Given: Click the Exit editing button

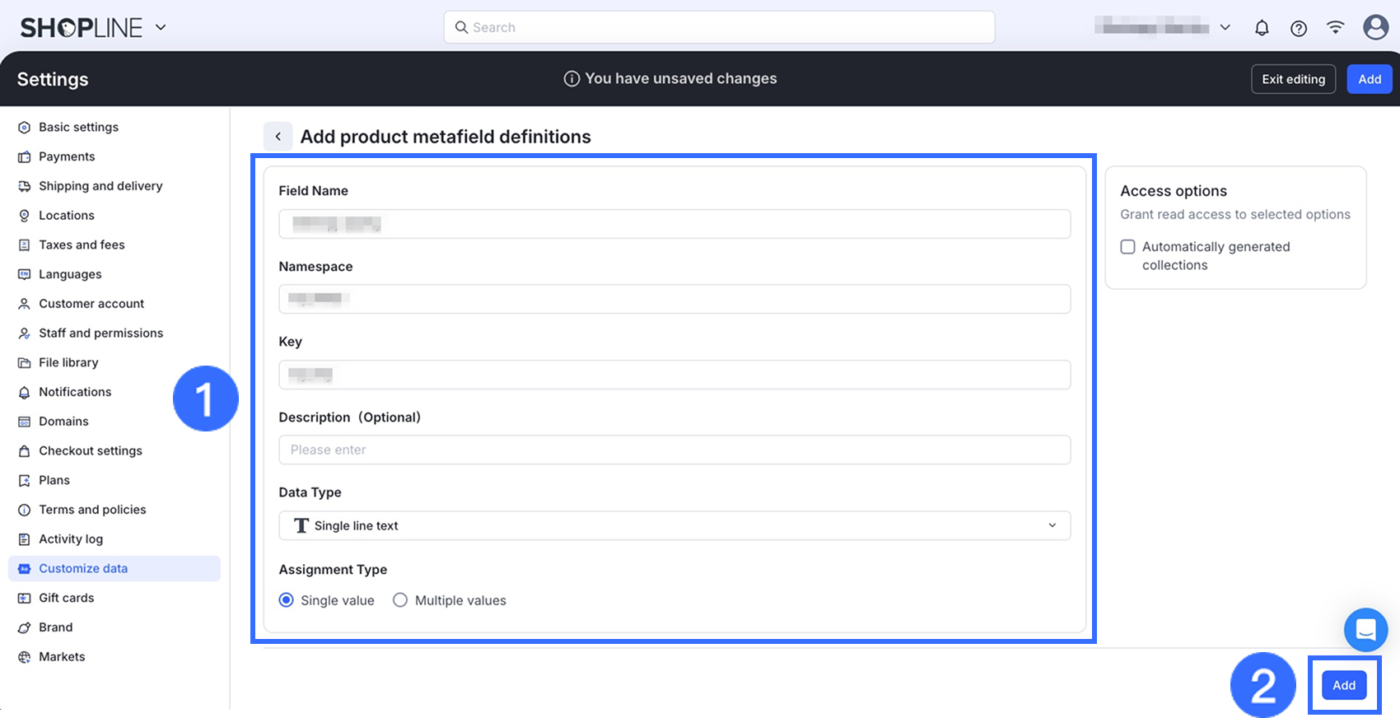Looking at the screenshot, I should pos(1293,79).
